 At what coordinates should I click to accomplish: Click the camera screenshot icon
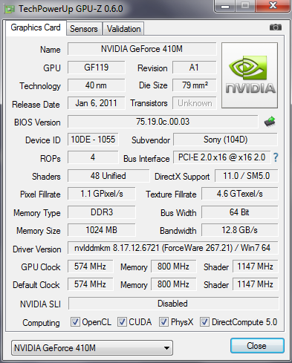276,27
